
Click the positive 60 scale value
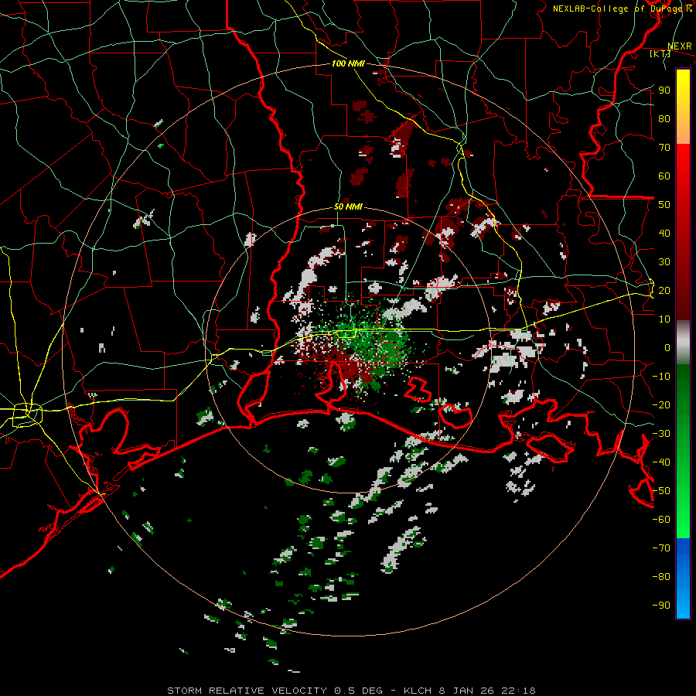coord(664,176)
